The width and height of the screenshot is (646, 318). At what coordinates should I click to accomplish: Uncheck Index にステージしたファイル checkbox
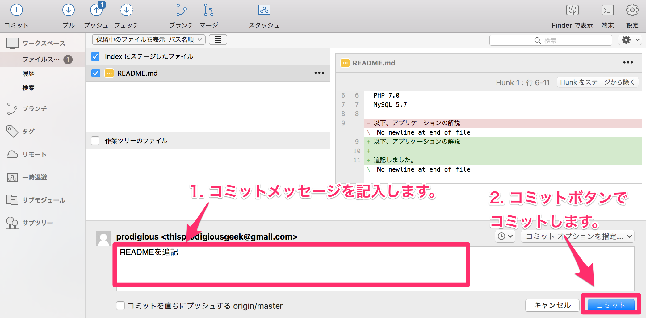coord(95,56)
